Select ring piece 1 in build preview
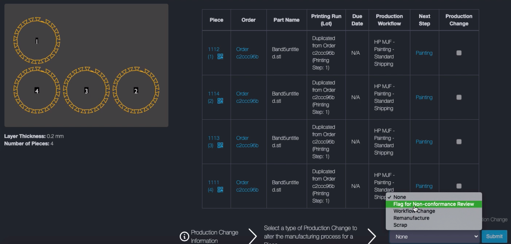511x244 pixels. pos(36,41)
